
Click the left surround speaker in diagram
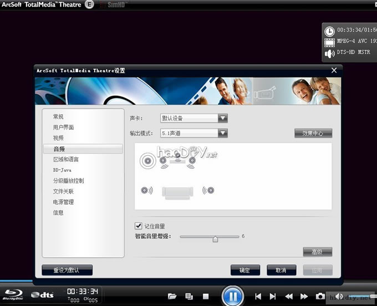tap(147, 191)
